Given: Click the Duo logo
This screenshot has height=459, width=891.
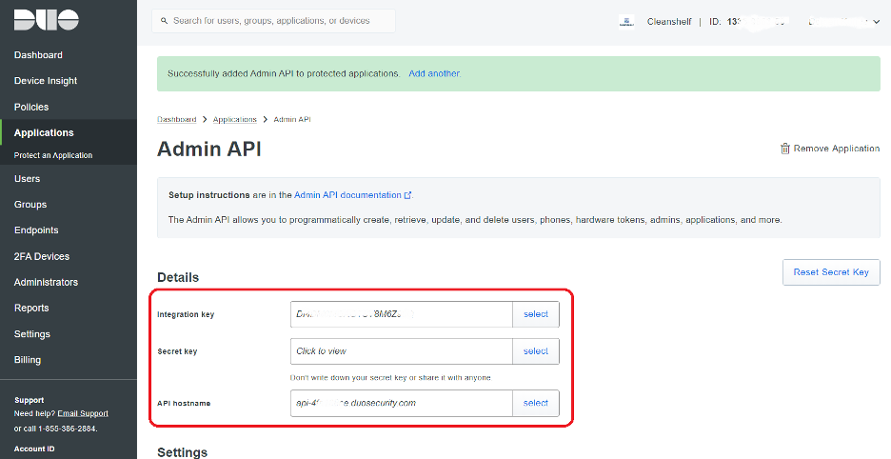Looking at the screenshot, I should click(46, 20).
